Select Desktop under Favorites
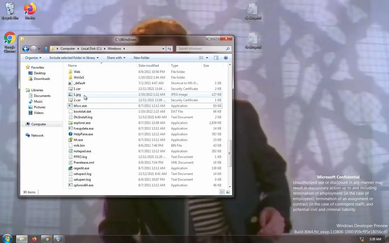 click(40, 73)
